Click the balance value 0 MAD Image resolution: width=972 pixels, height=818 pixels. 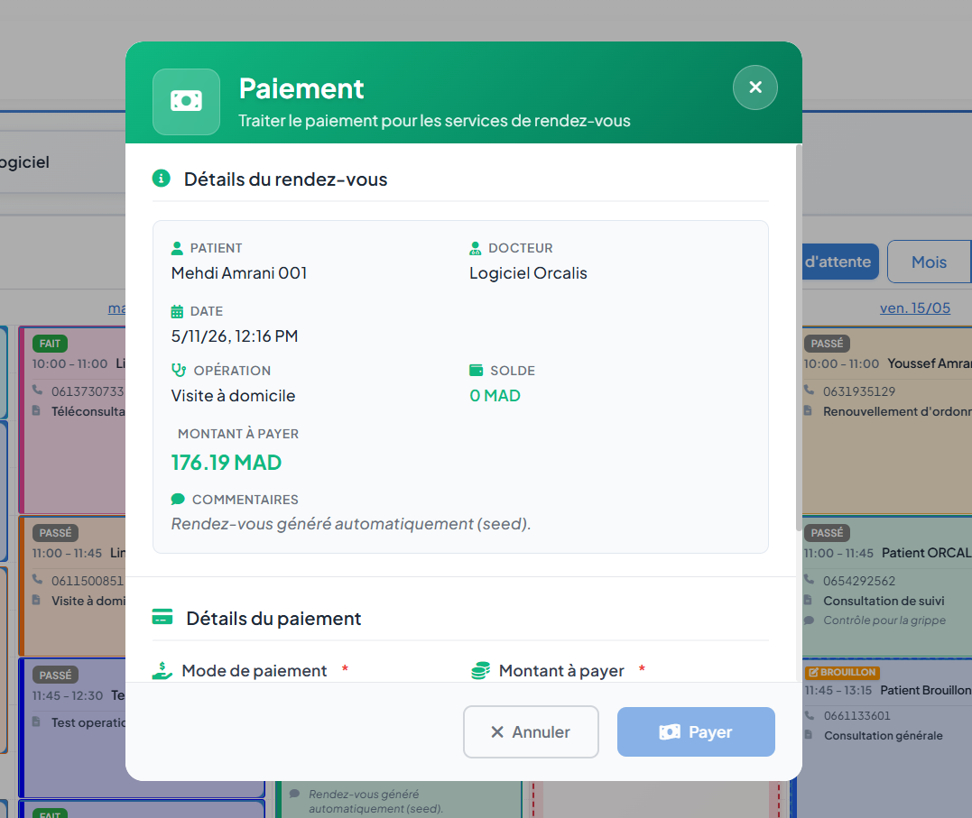pos(495,395)
